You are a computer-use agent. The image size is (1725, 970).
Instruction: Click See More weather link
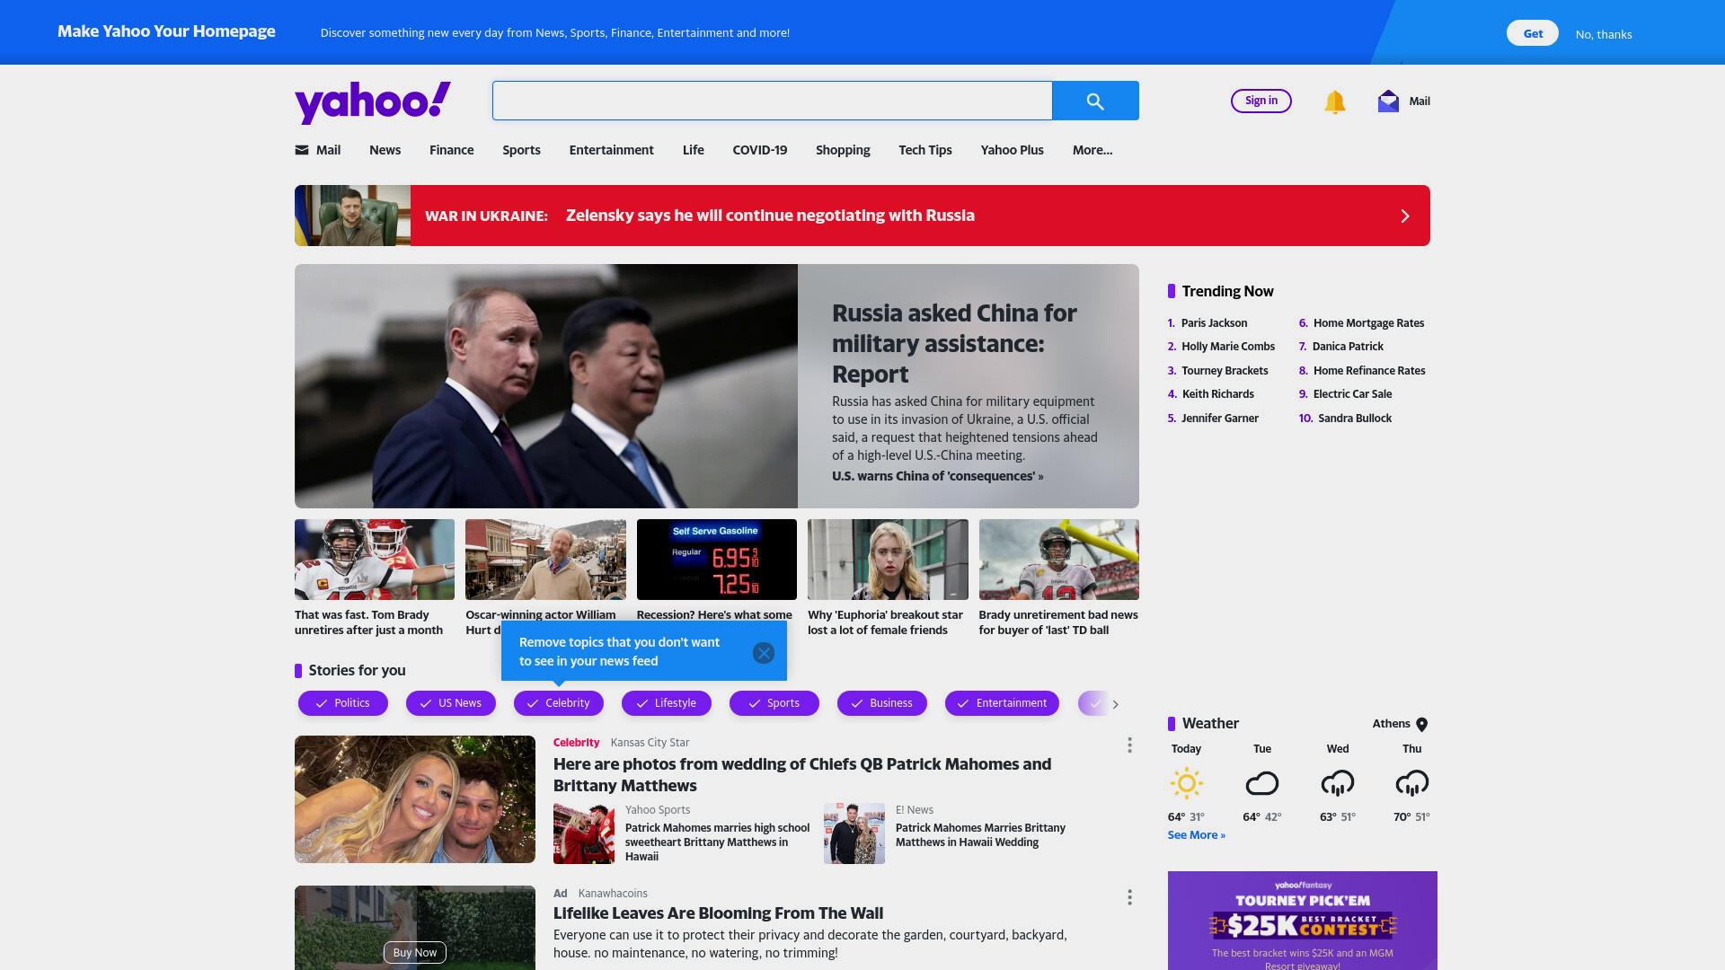pyautogui.click(x=1196, y=835)
